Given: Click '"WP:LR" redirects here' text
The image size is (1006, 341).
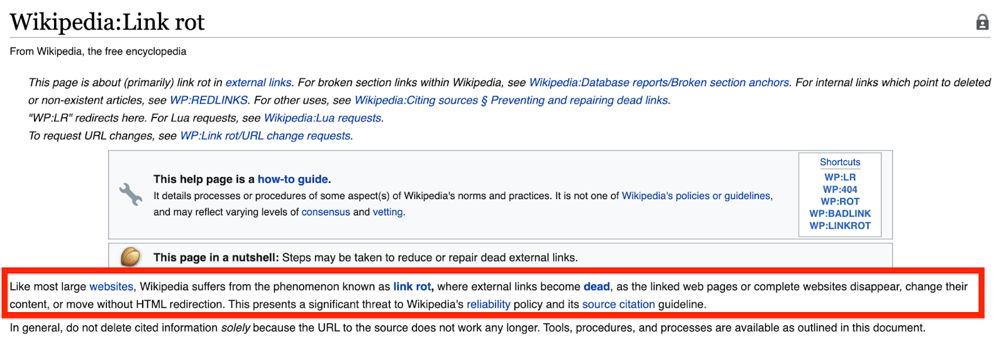Looking at the screenshot, I should 87,117.
